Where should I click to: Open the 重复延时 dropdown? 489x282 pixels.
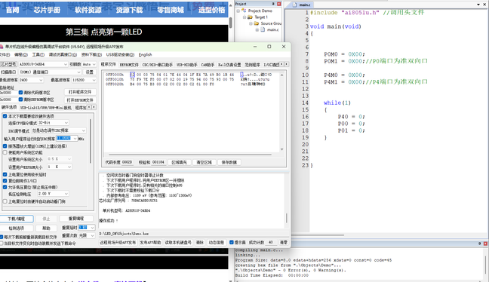tap(92, 228)
